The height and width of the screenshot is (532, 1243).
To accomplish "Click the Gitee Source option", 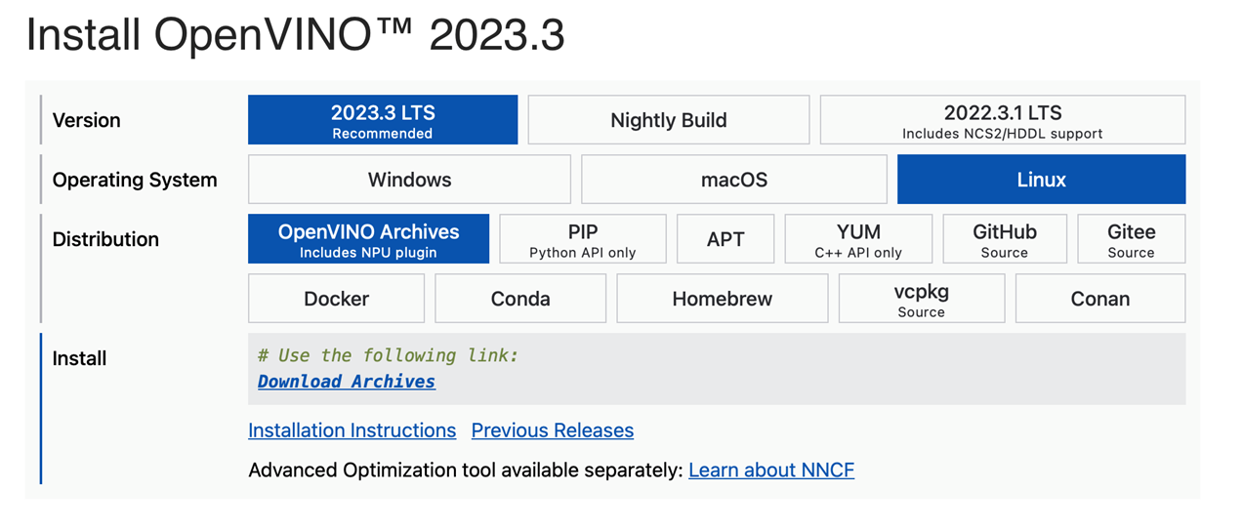I will (x=1131, y=239).
